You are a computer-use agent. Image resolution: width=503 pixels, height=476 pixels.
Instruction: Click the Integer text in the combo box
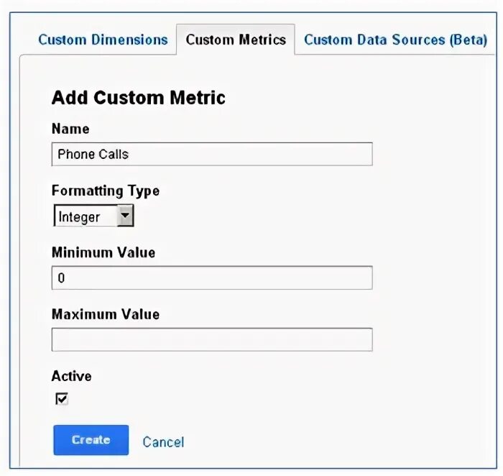(x=79, y=216)
